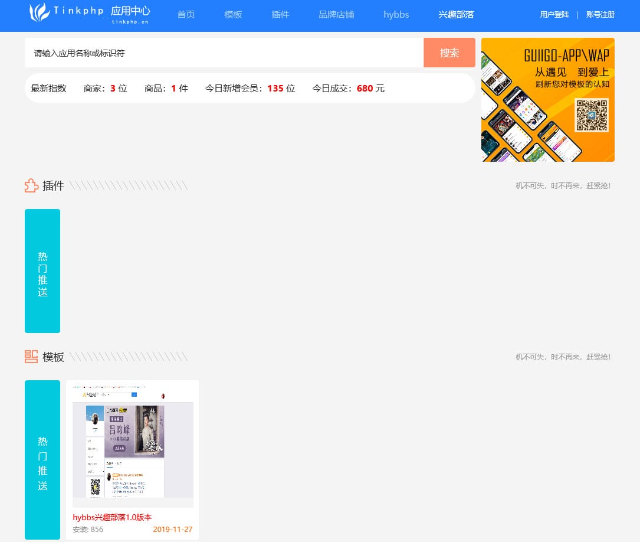Click the search input field
This screenshot has height=542, width=640.
[x=224, y=53]
